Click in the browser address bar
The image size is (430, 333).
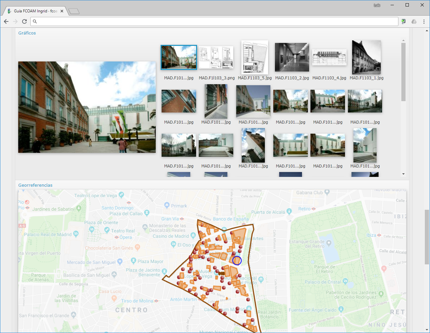(215, 21)
